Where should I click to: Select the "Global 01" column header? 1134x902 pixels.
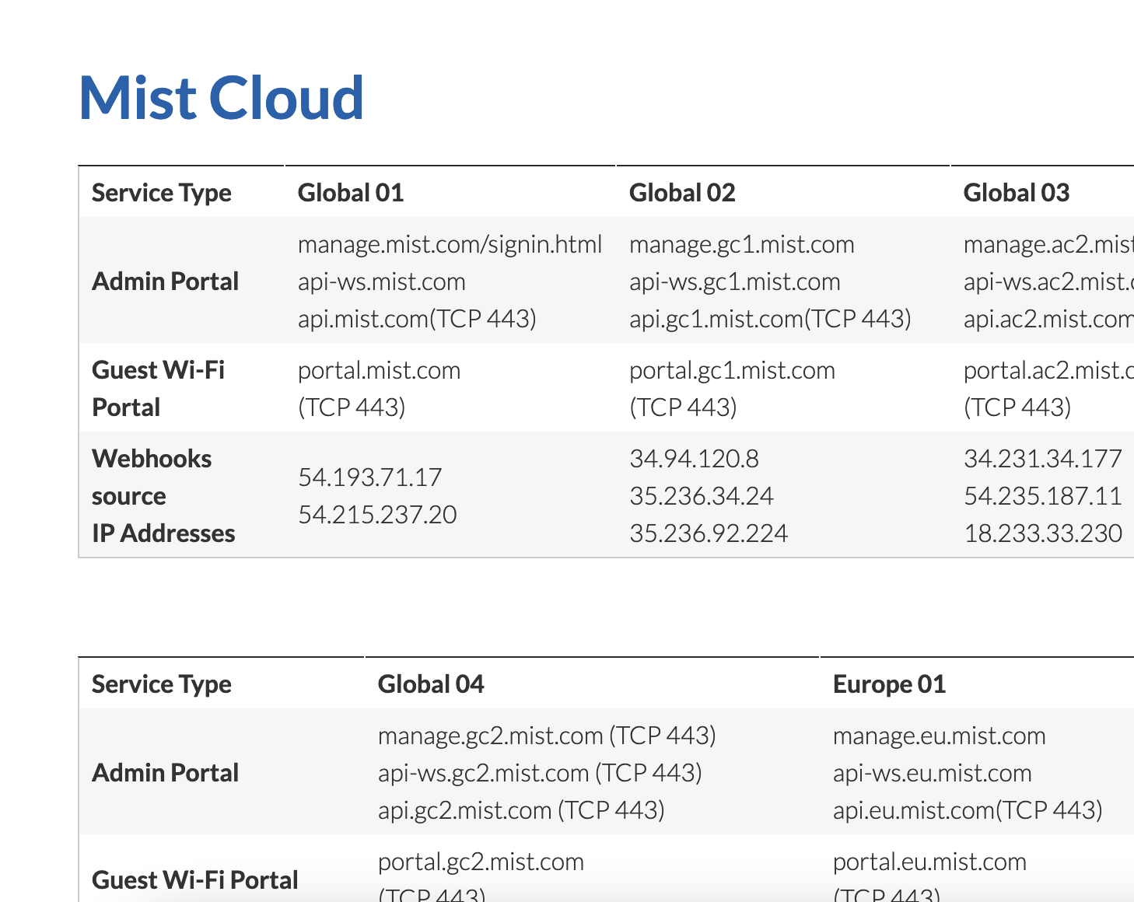pyautogui.click(x=351, y=193)
